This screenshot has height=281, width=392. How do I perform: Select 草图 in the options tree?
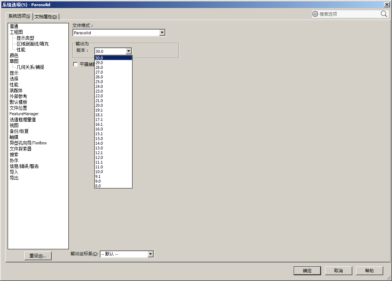[14, 61]
